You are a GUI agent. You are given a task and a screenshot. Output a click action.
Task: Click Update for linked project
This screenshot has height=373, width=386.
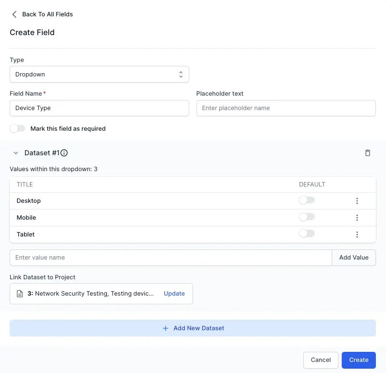point(174,294)
